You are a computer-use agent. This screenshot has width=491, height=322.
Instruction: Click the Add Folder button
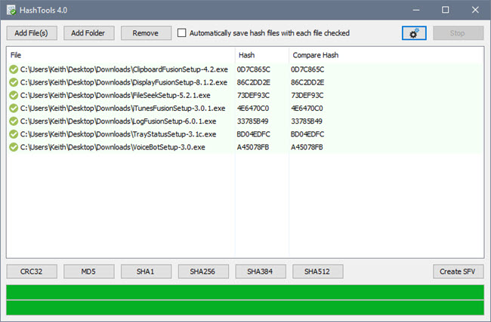click(x=89, y=33)
